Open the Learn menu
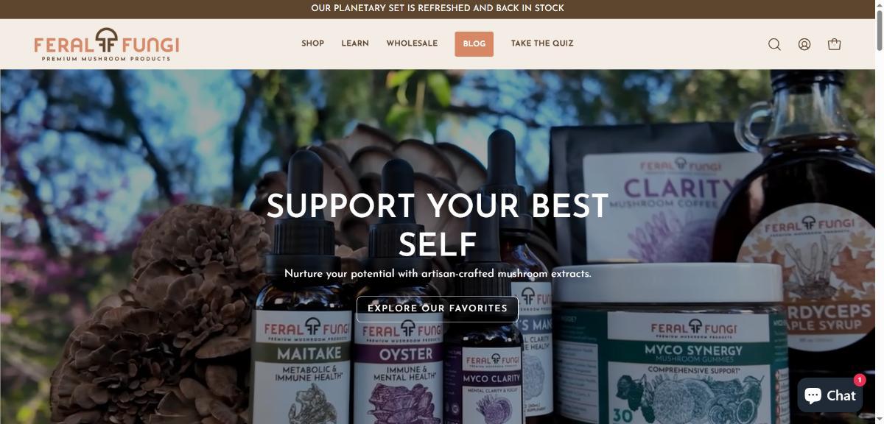This screenshot has height=424, width=884. (x=355, y=43)
